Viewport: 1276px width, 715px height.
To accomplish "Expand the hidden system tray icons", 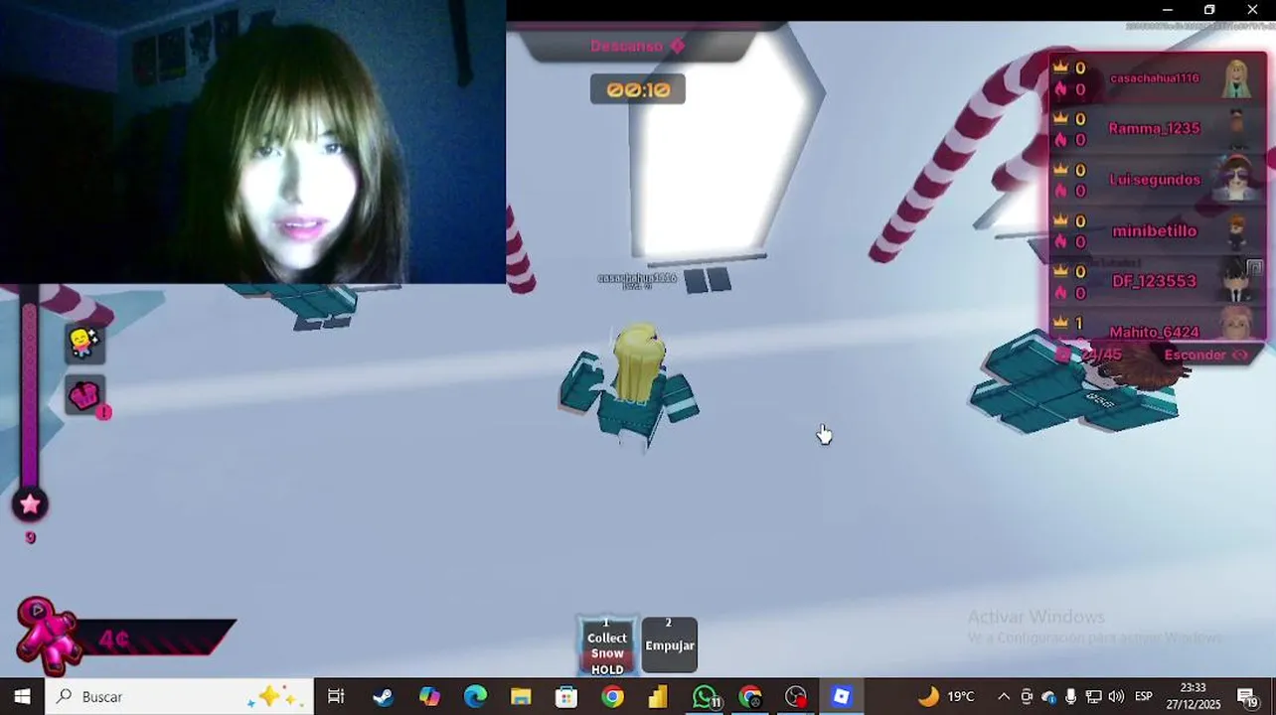I will click(1004, 696).
